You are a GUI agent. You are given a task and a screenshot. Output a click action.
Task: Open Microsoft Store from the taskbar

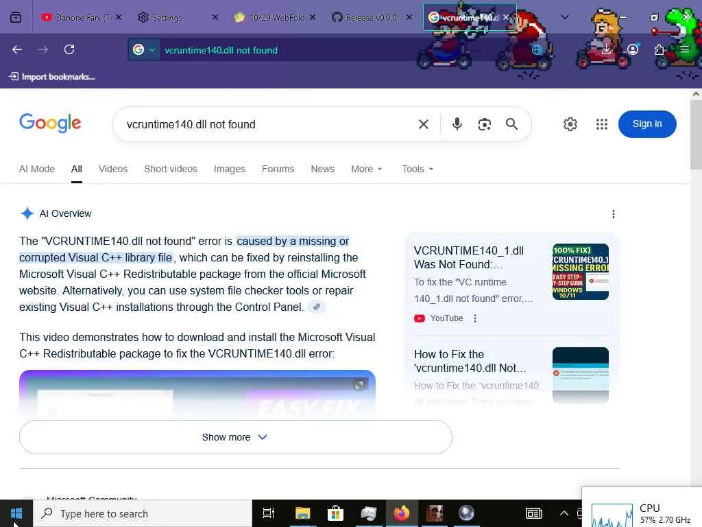[335, 513]
